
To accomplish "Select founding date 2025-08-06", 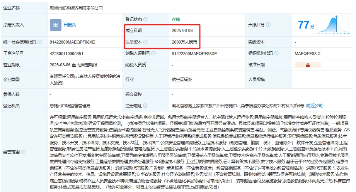I will point(182,30).
